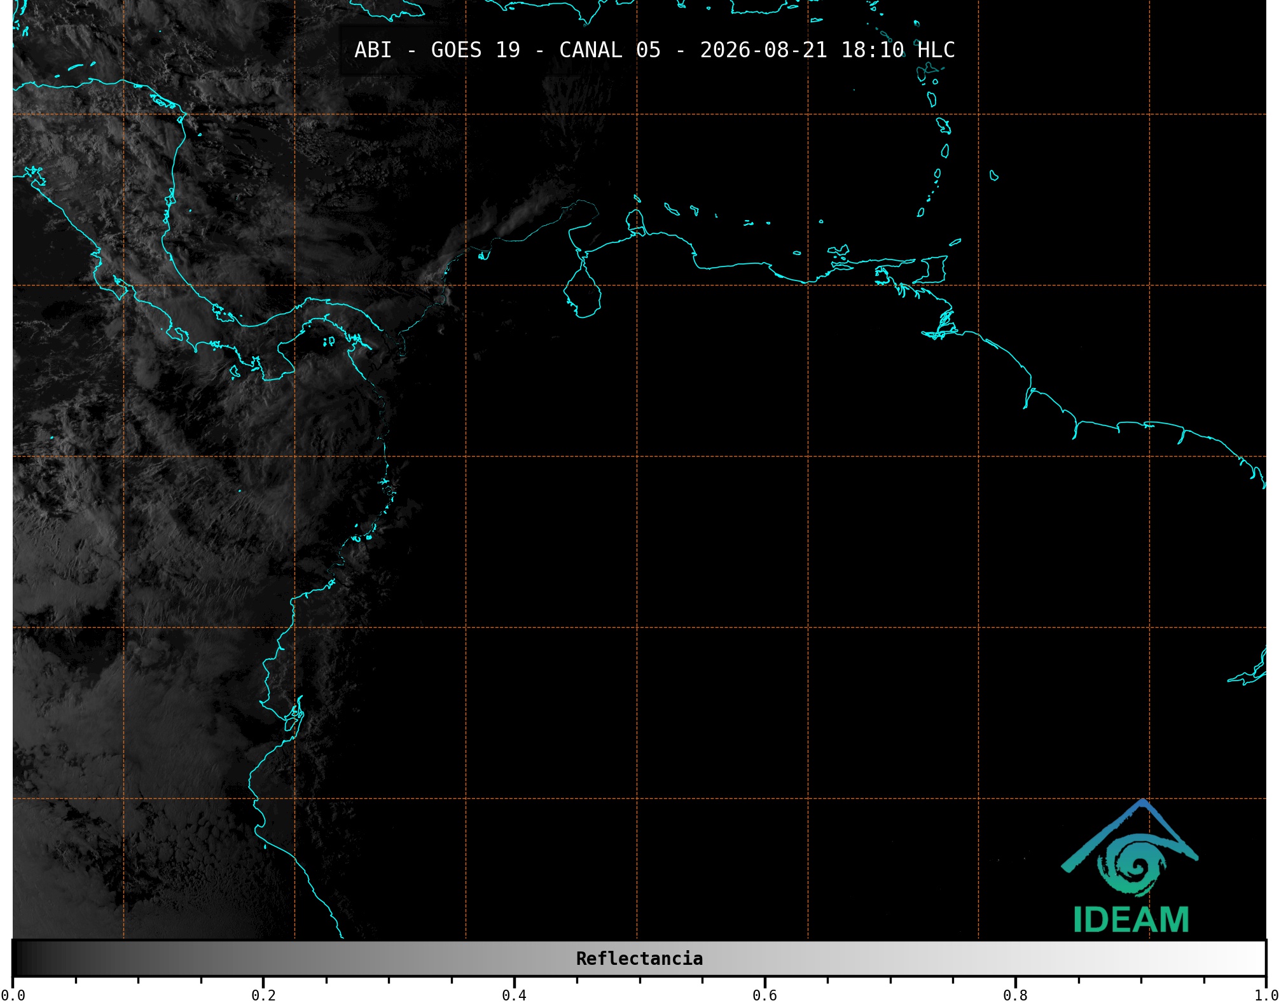
Task: Click the IDEAM logo
Action: (x=1130, y=866)
